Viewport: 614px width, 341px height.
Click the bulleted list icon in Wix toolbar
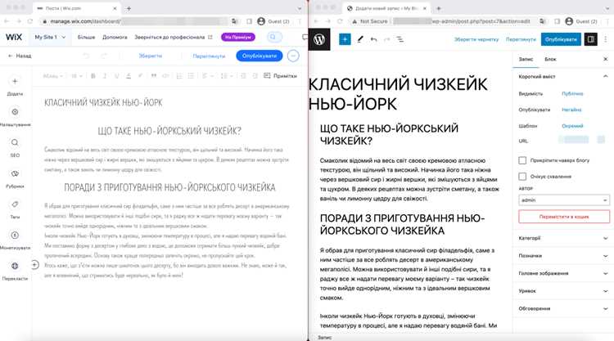pos(191,76)
